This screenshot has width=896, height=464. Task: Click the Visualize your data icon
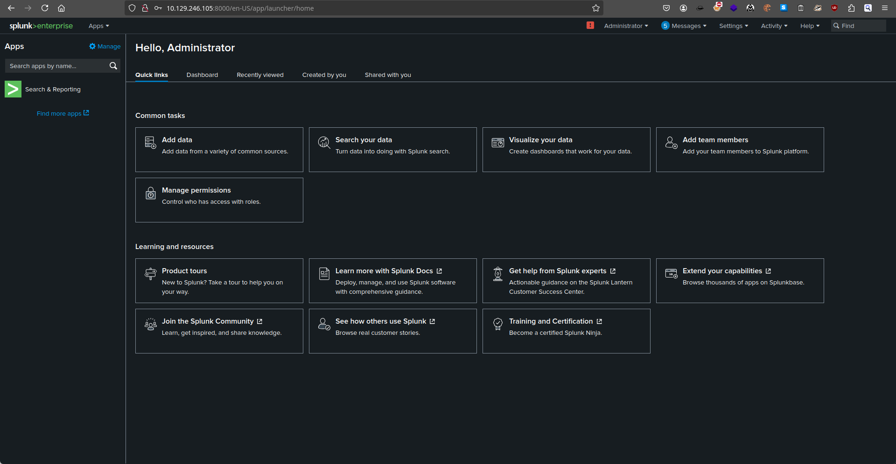tap(498, 142)
